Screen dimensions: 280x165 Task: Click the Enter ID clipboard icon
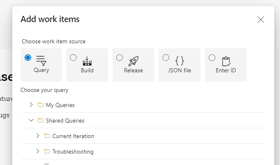click(226, 61)
